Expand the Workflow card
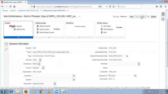The height and width of the screenshot is (94, 168). (x=80, y=37)
